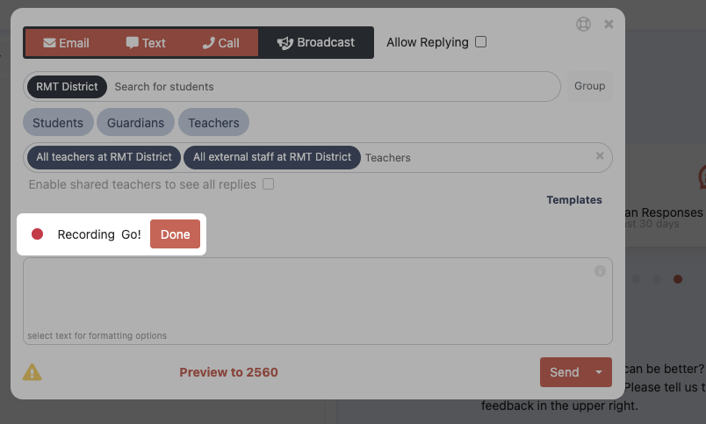Toggle shared teachers see all replies
Screen dimensions: 706x424
269,184
